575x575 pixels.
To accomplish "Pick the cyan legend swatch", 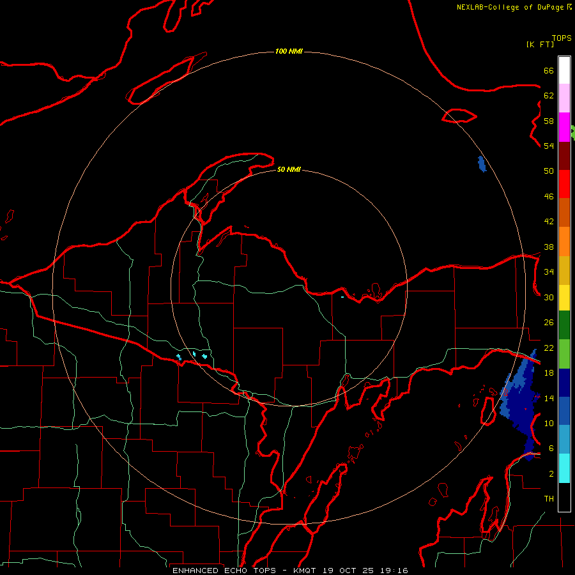I will tap(564, 468).
